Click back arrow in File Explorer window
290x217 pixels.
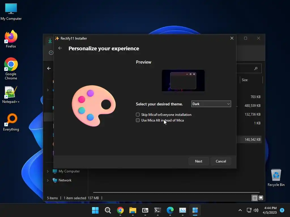(x=49, y=68)
